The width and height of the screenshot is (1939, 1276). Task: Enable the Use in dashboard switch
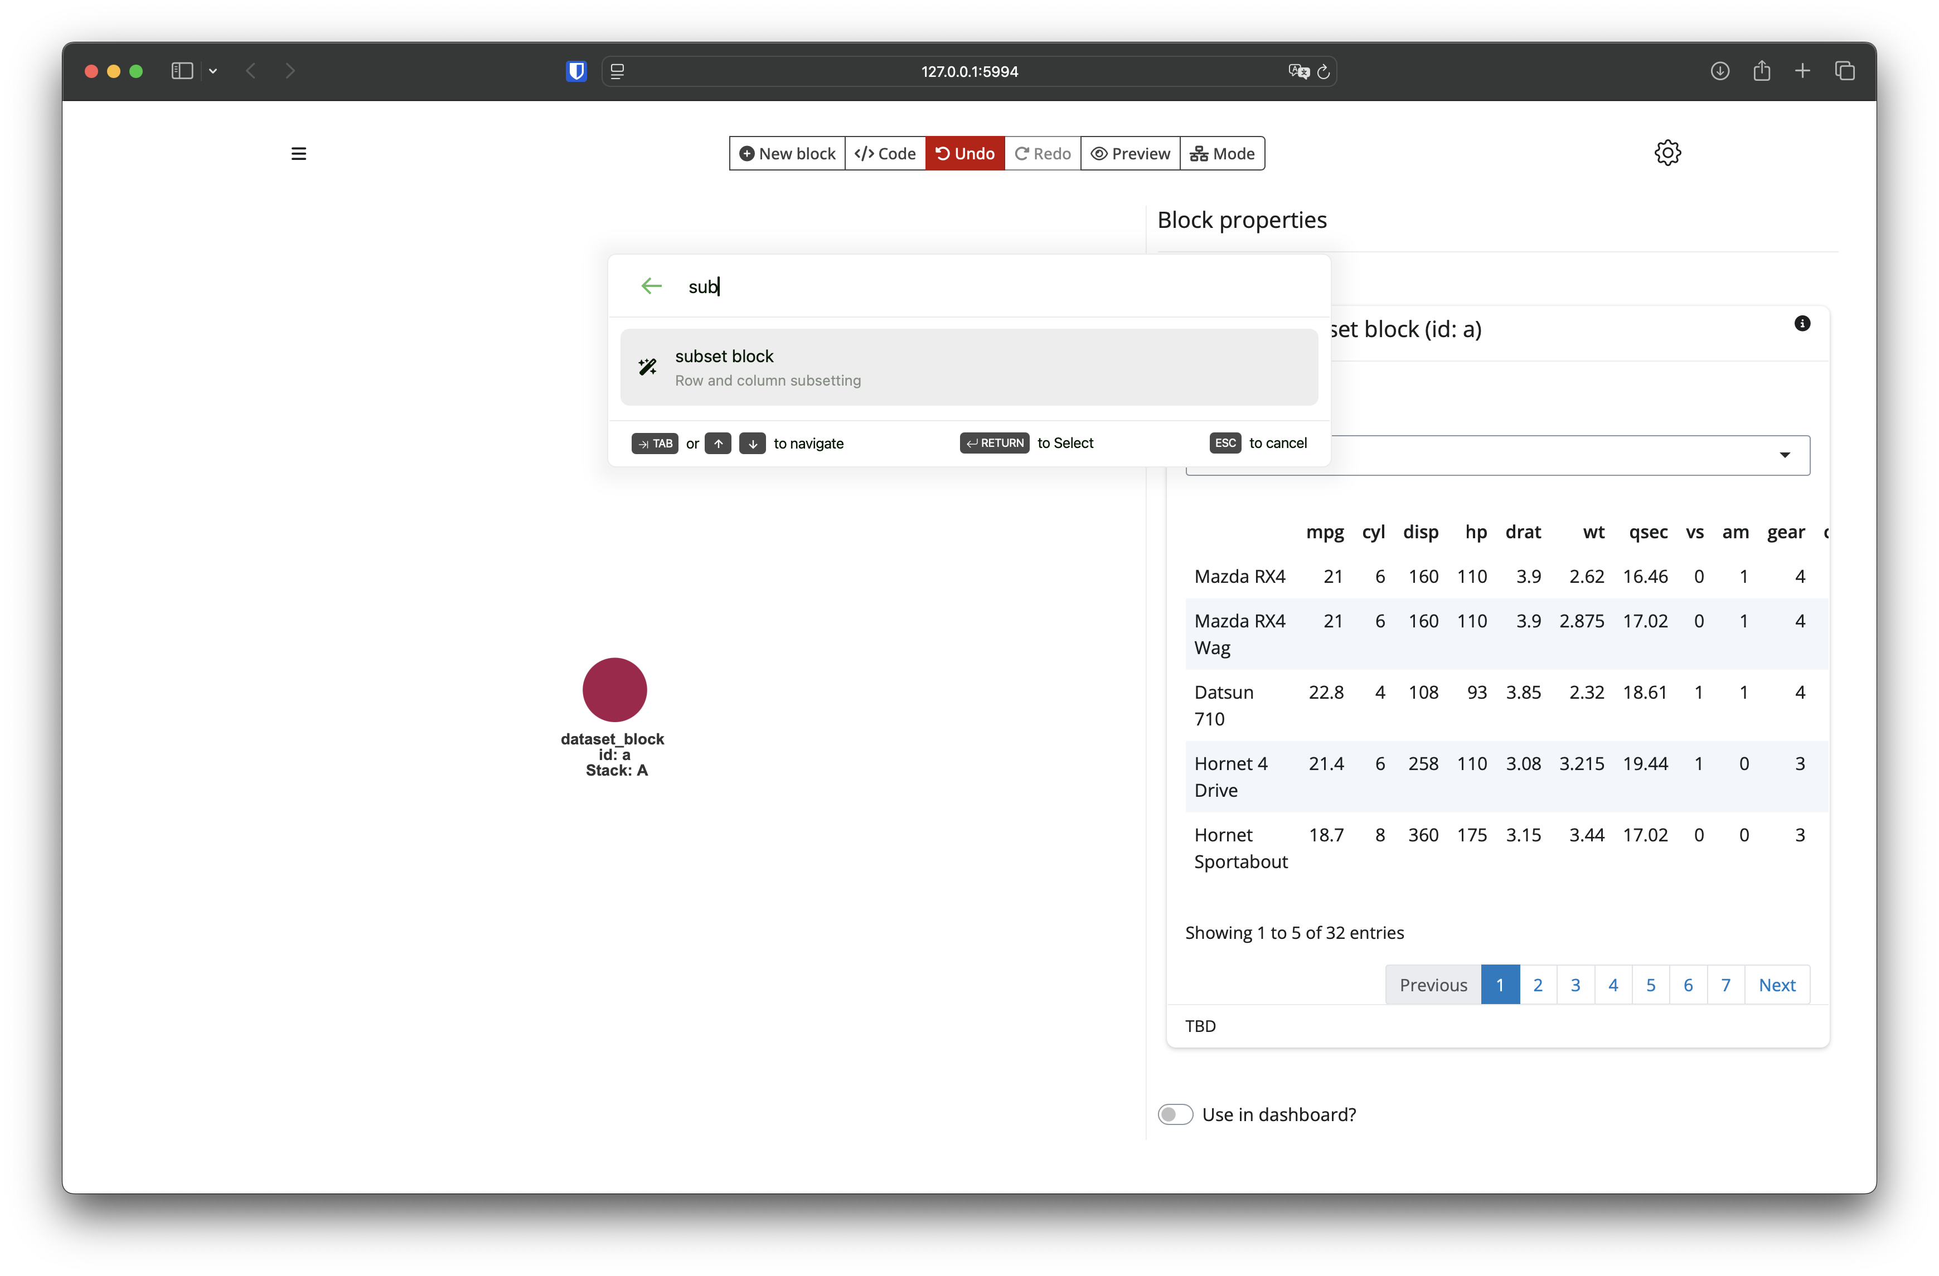coord(1175,1114)
